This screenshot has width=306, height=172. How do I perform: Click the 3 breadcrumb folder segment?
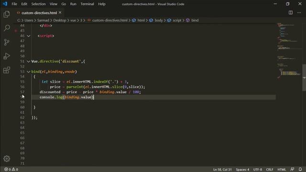coord(81,20)
